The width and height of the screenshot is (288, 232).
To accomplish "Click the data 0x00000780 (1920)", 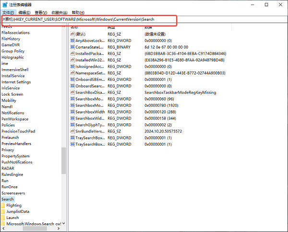I will [x=161, y=105].
